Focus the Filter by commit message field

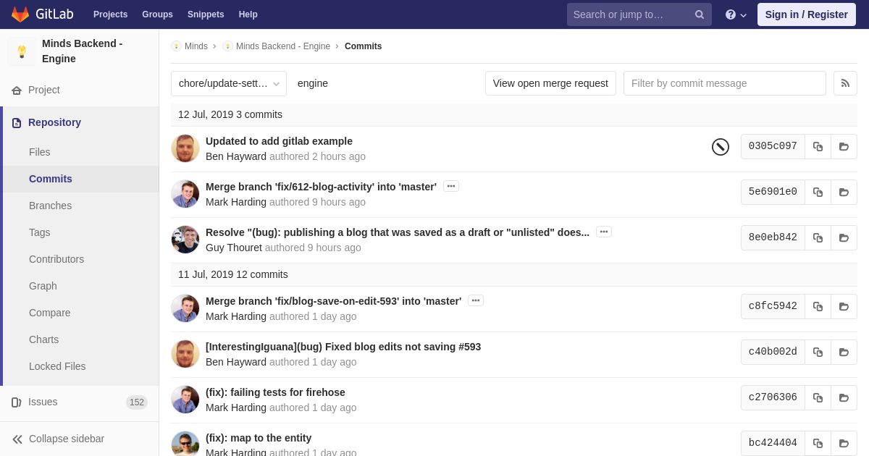725,83
